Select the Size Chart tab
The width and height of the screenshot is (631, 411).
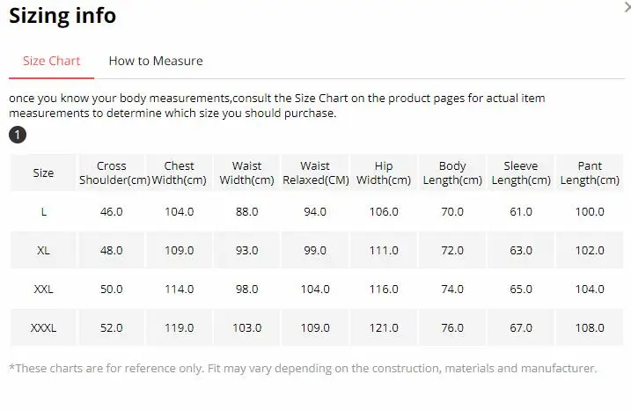pos(52,61)
